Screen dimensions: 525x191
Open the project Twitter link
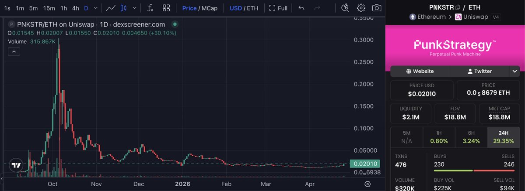(x=480, y=71)
